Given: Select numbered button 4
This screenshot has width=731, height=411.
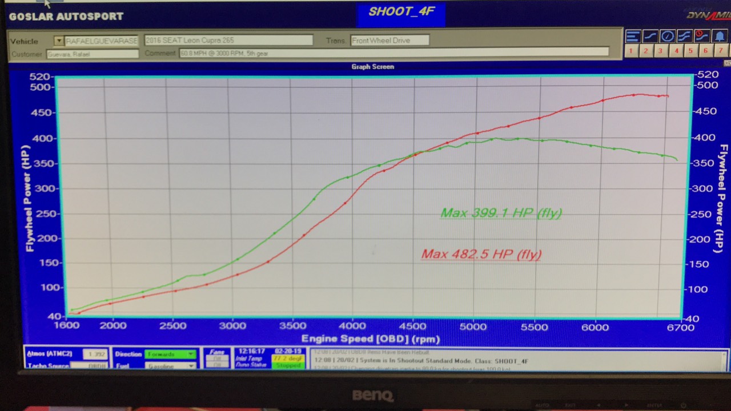Looking at the screenshot, I should [676, 51].
